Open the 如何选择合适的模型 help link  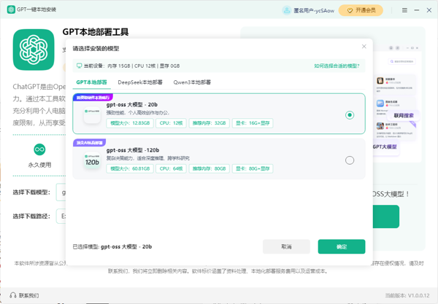point(337,66)
